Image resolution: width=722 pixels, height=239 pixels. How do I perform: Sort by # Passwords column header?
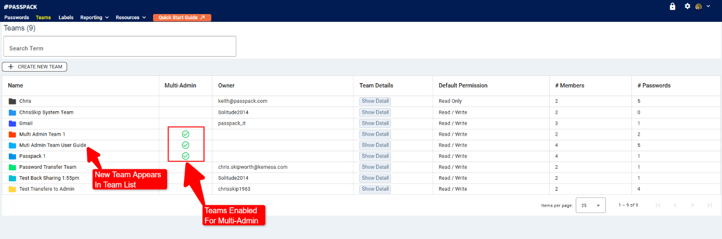pos(654,85)
